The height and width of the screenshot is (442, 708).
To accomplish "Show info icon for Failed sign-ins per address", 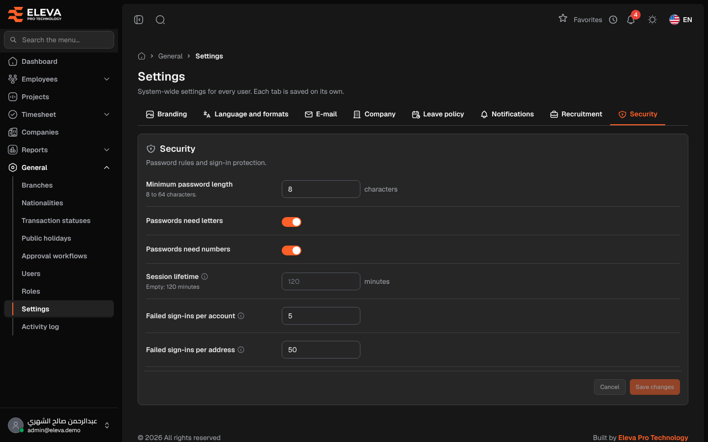I will click(241, 350).
